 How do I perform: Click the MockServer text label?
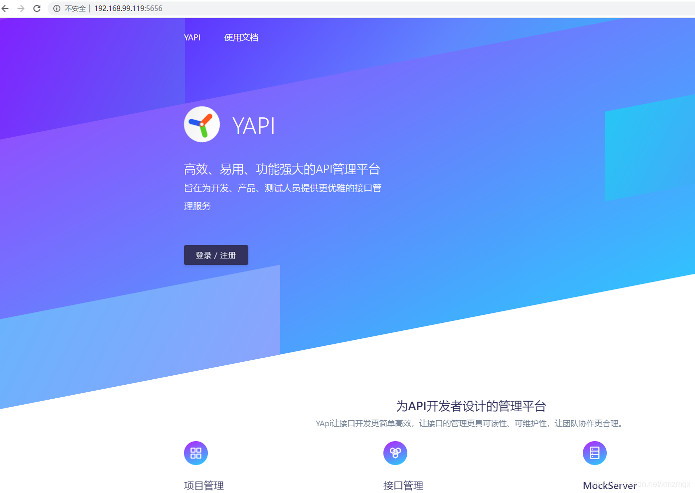pos(609,485)
